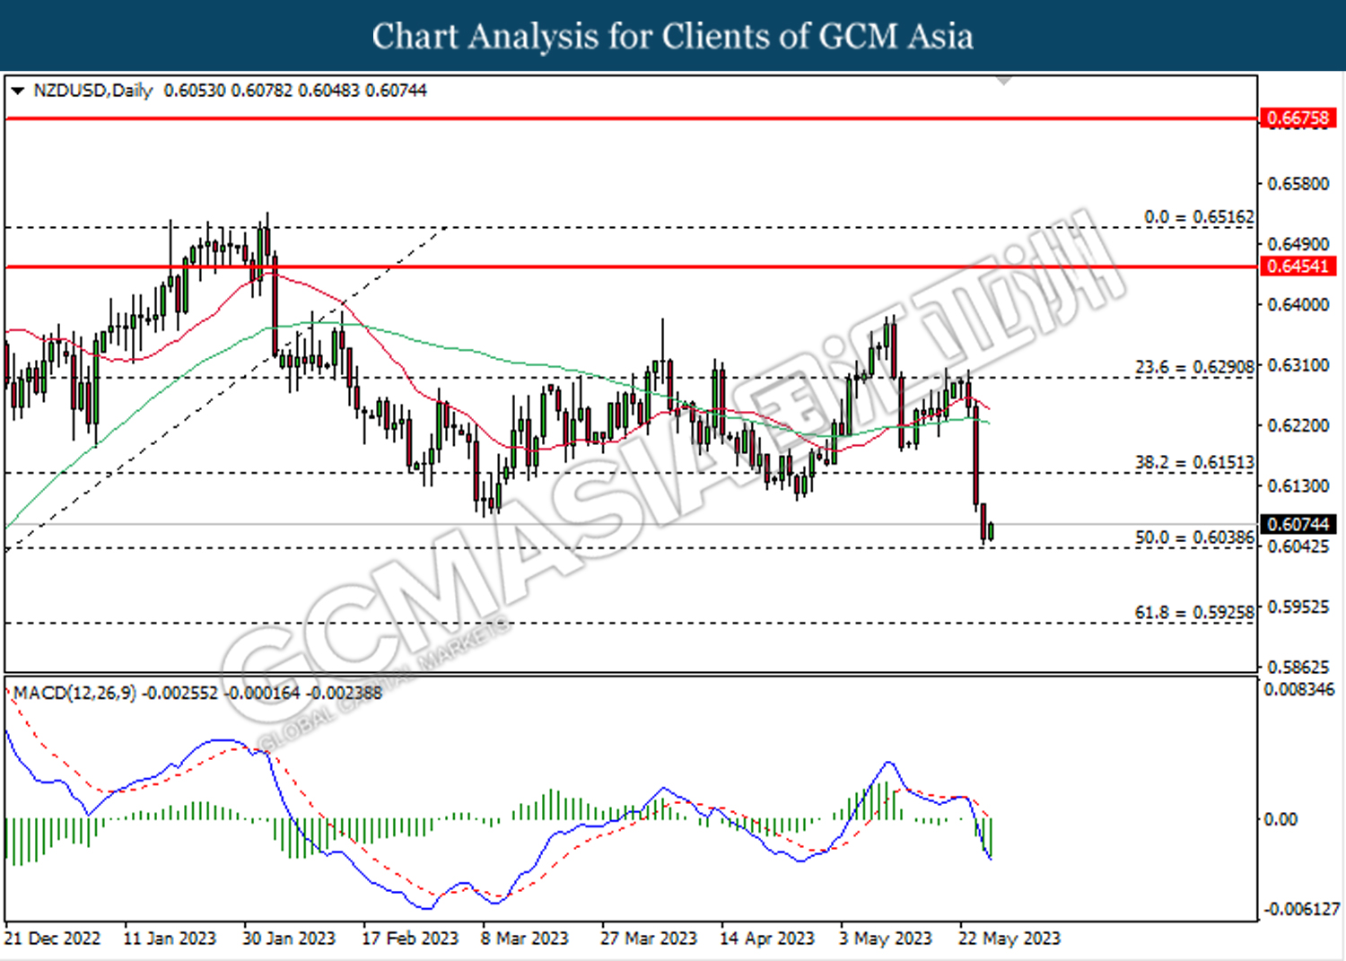Viewport: 1346px width, 961px height.
Task: Click the 3 May 2023 date label
Action: [886, 939]
